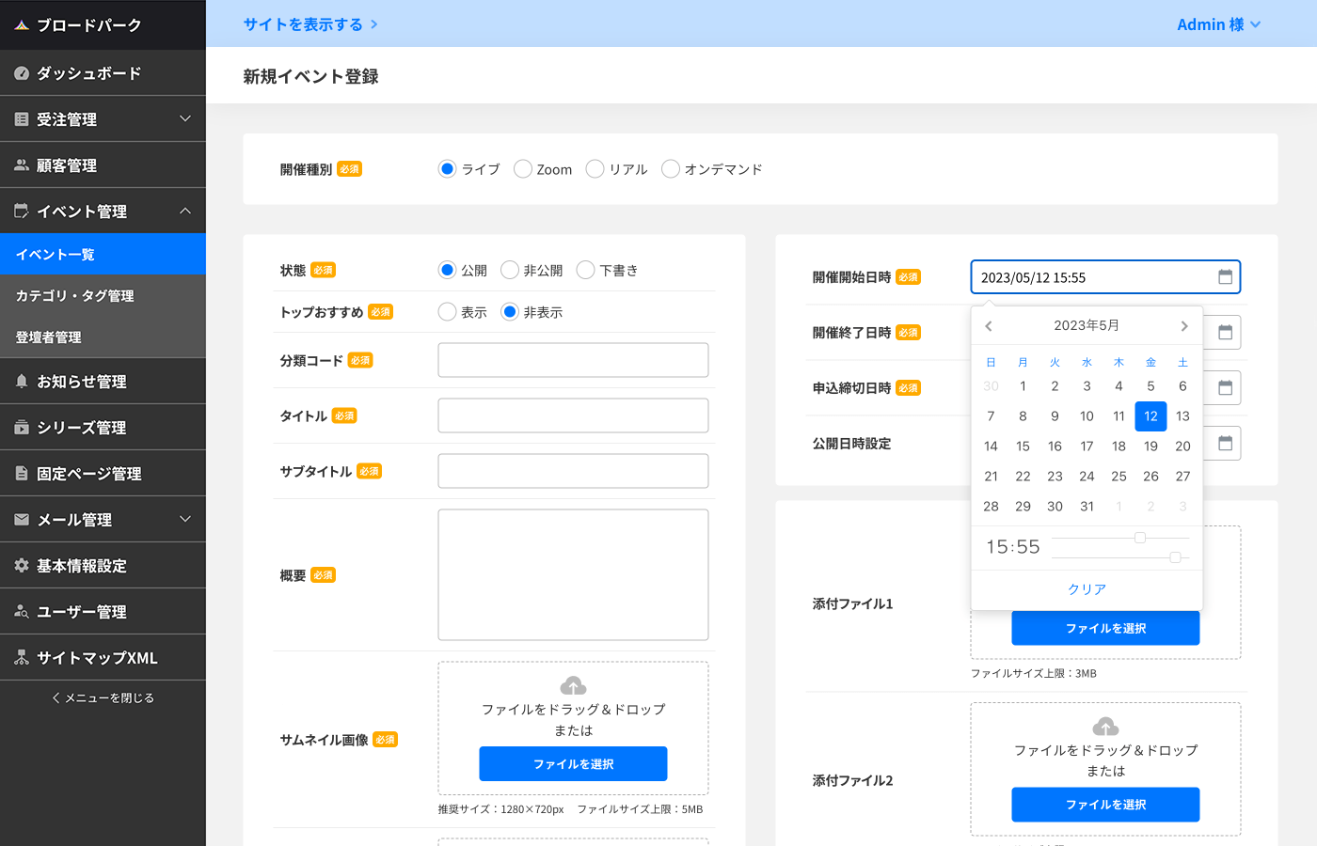Open カテゴリ・タグ管理 menu item

[103, 296]
